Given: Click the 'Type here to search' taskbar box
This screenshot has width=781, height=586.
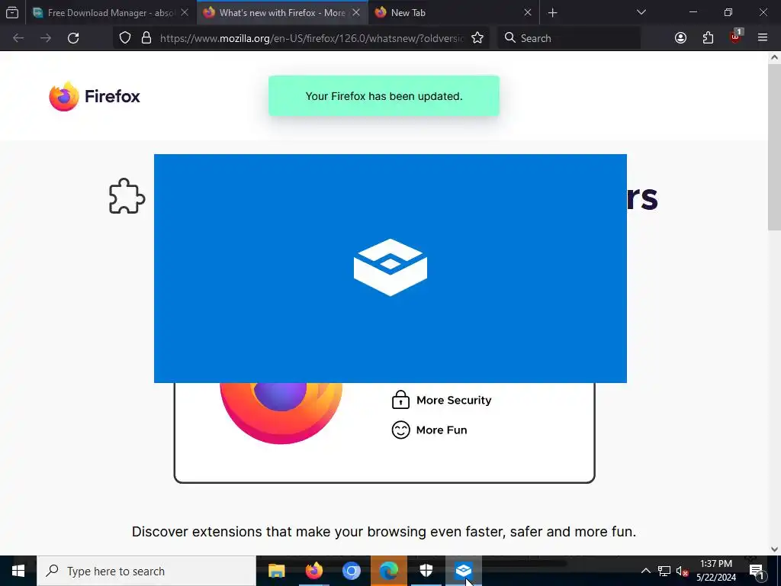Looking at the screenshot, I should tap(146, 571).
